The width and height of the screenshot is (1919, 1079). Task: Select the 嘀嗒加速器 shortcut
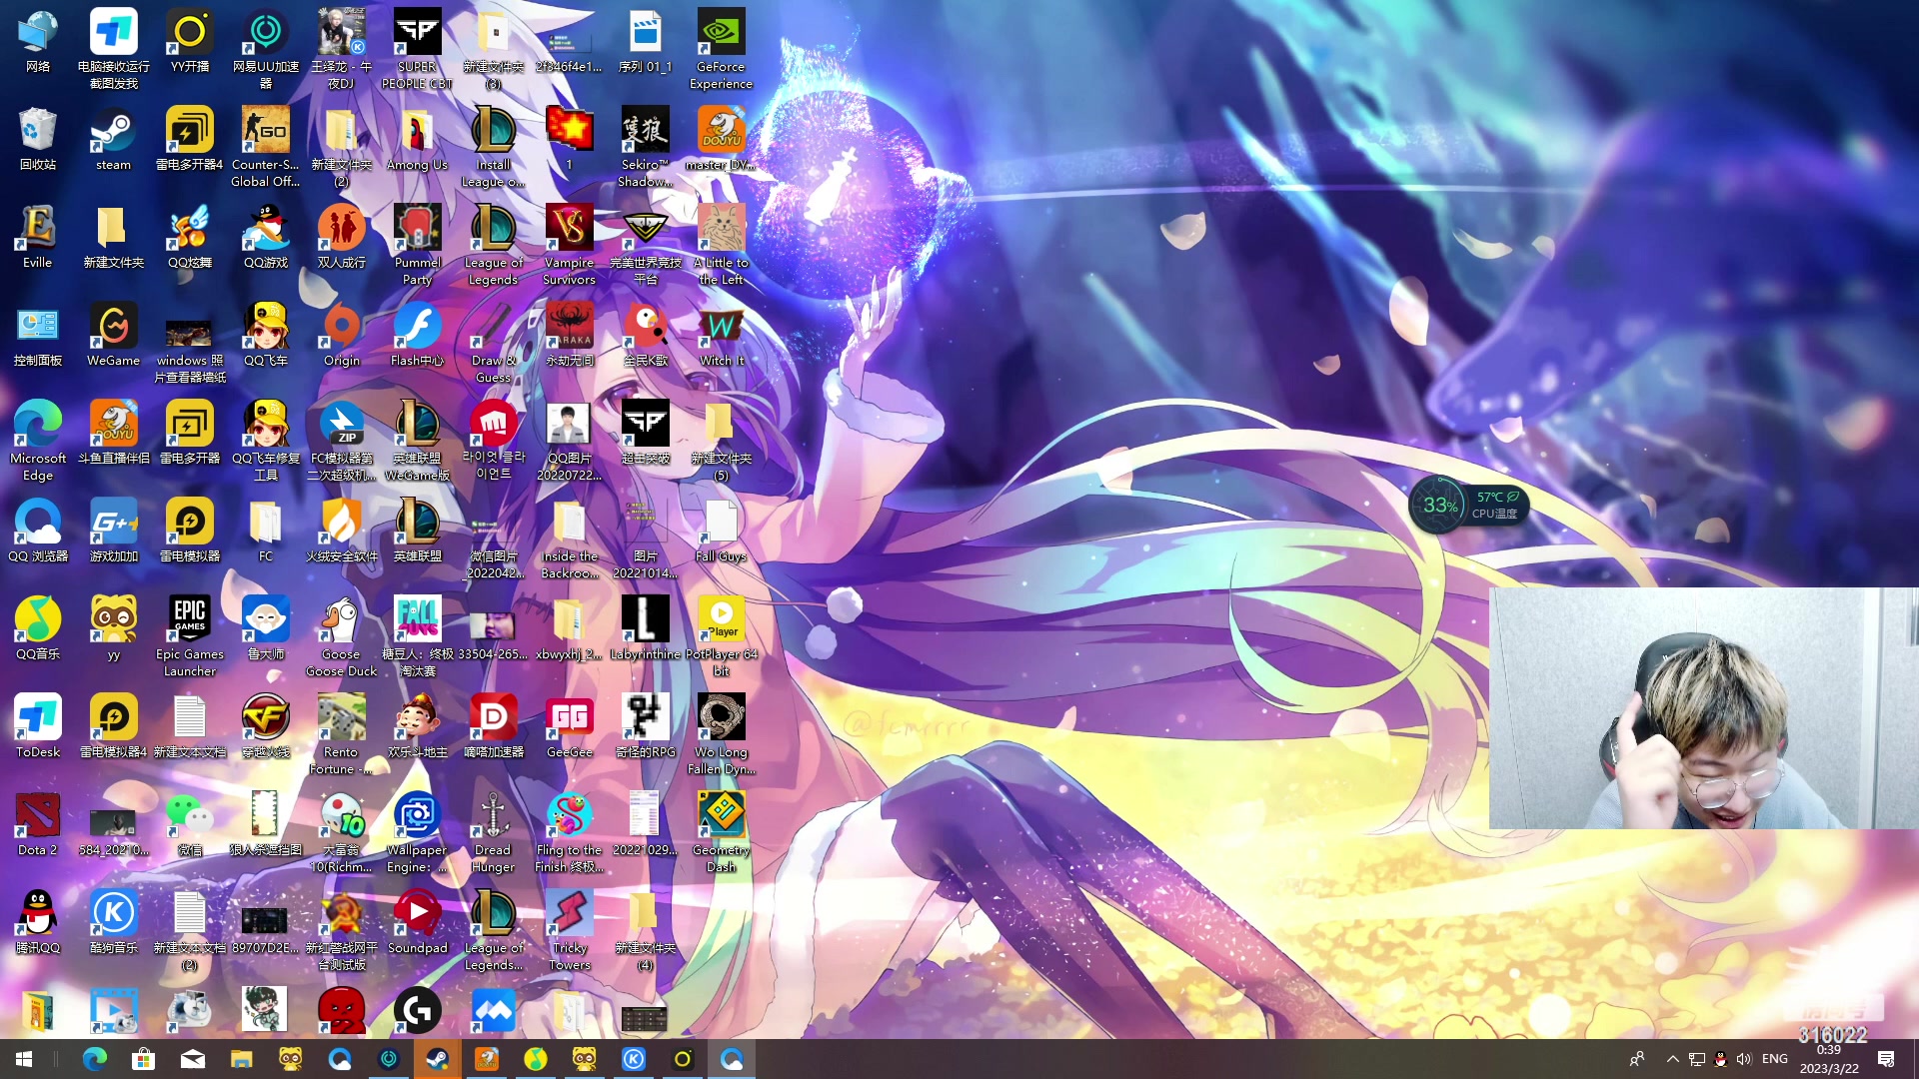(x=493, y=727)
